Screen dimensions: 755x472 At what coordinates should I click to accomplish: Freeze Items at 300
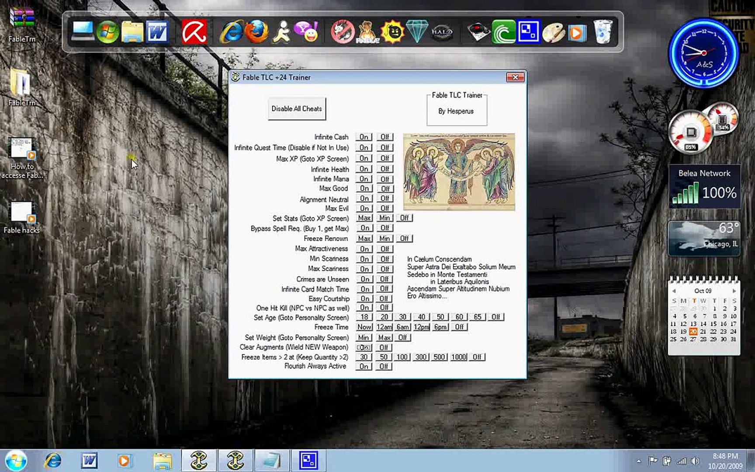pyautogui.click(x=421, y=357)
